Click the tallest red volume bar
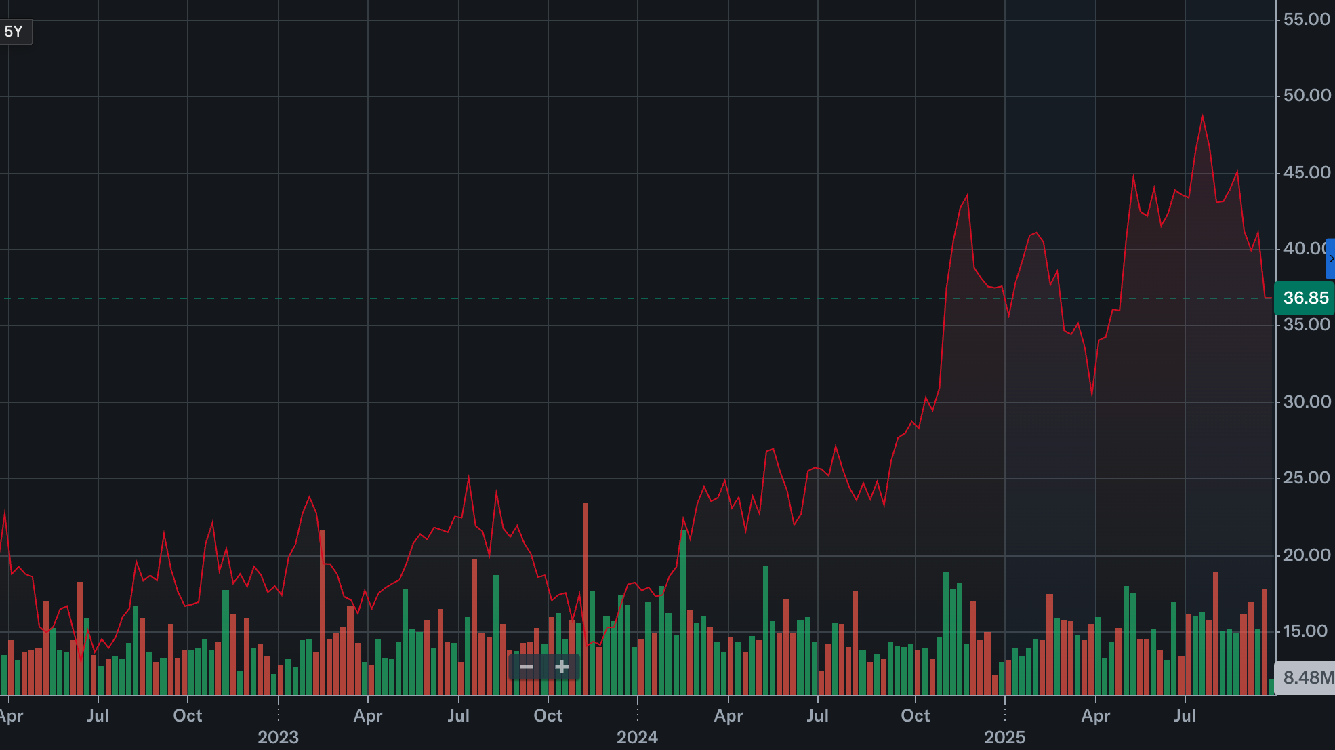 pyautogui.click(x=586, y=597)
